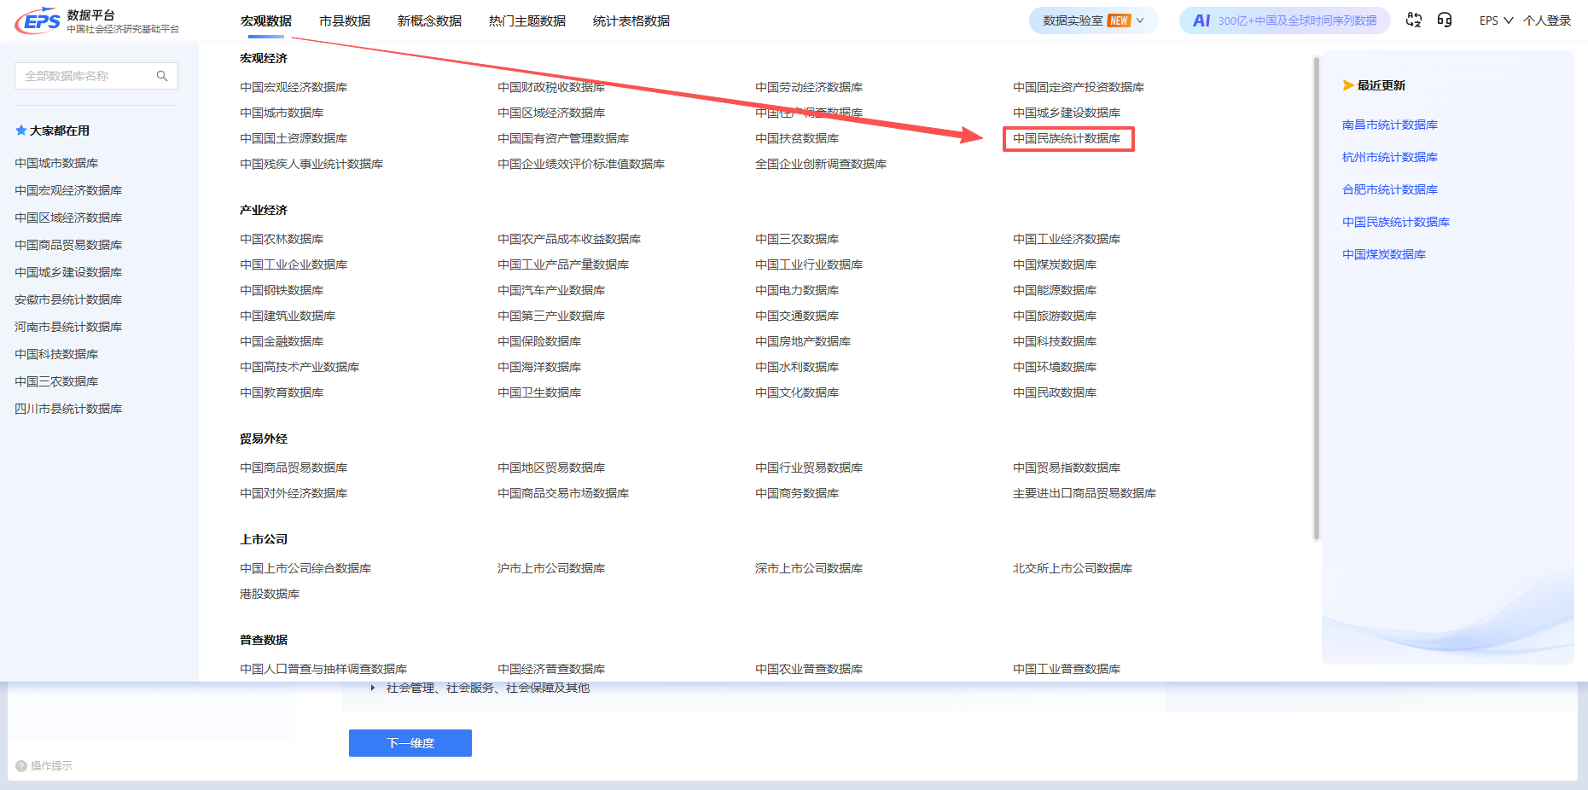Open the highlighted 中国民族统计数据库 link
The image size is (1588, 790).
point(1068,137)
